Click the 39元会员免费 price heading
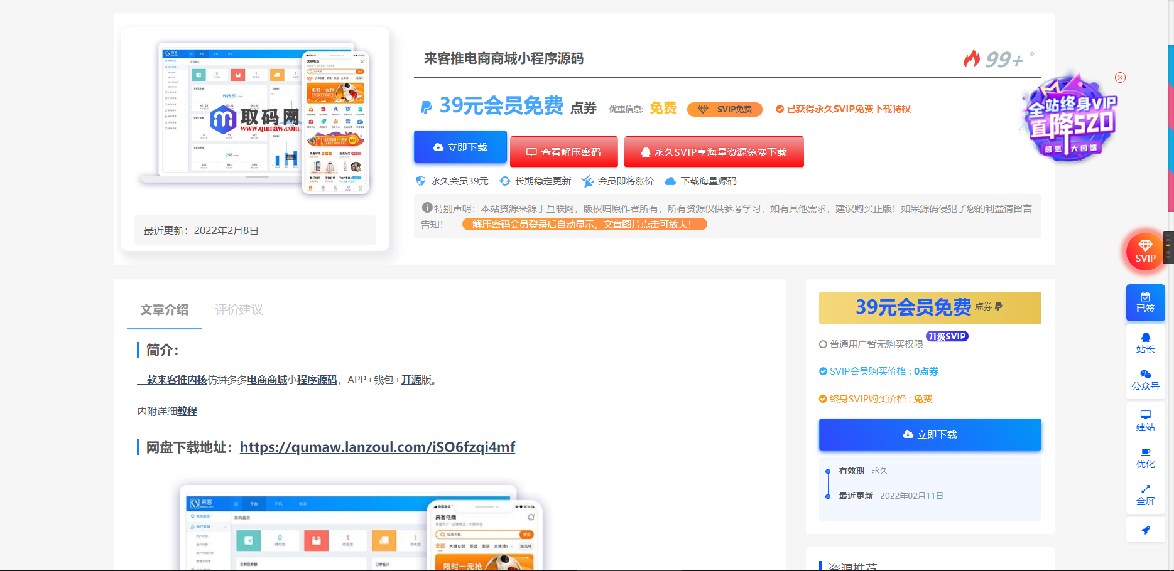 501,106
